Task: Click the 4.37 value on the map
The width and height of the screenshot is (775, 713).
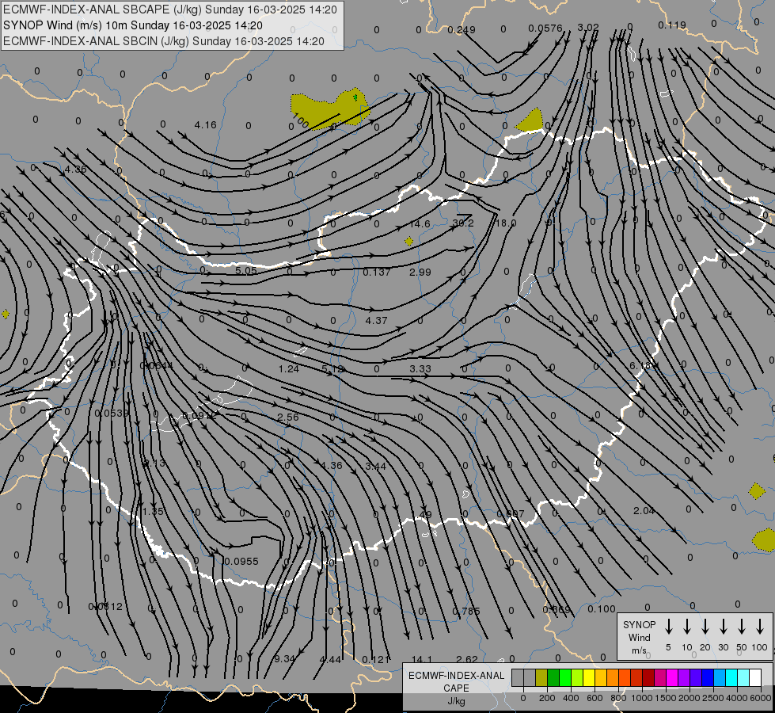Action: pyautogui.click(x=376, y=321)
